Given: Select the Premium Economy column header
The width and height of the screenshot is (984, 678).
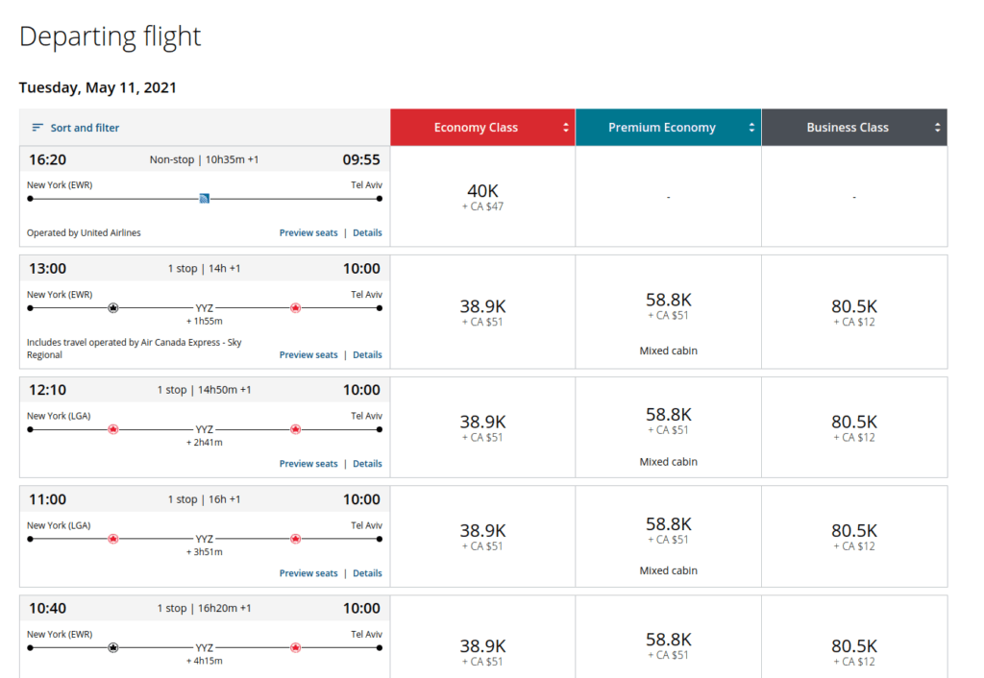Looking at the screenshot, I should tap(669, 128).
